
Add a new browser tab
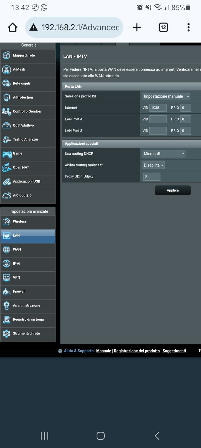(137, 27)
